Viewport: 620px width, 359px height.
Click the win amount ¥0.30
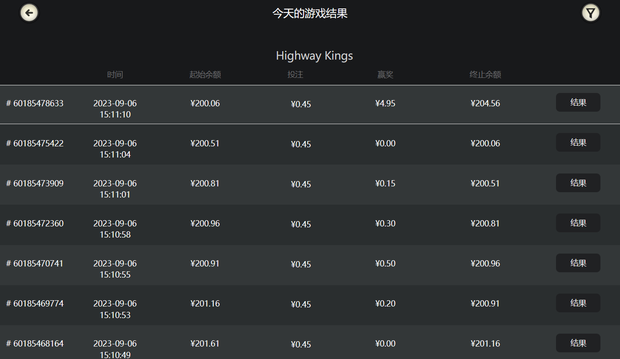pos(385,224)
